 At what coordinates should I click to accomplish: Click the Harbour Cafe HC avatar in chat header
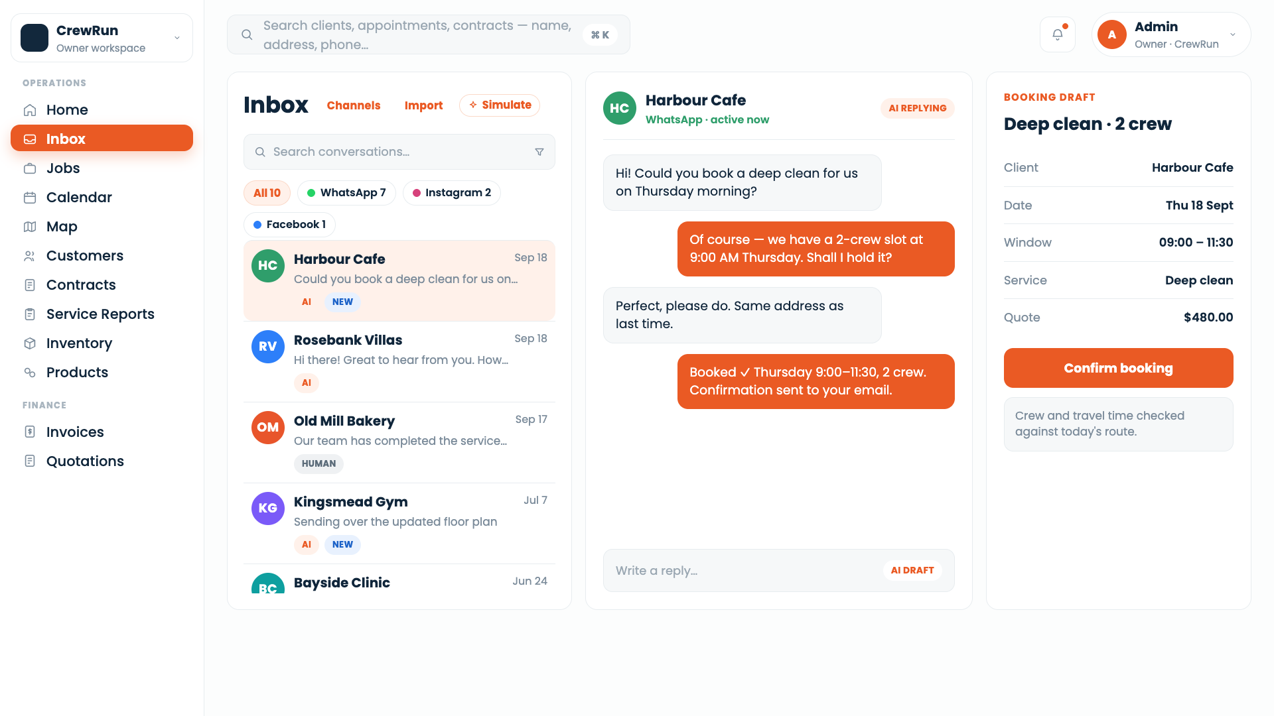coord(620,108)
